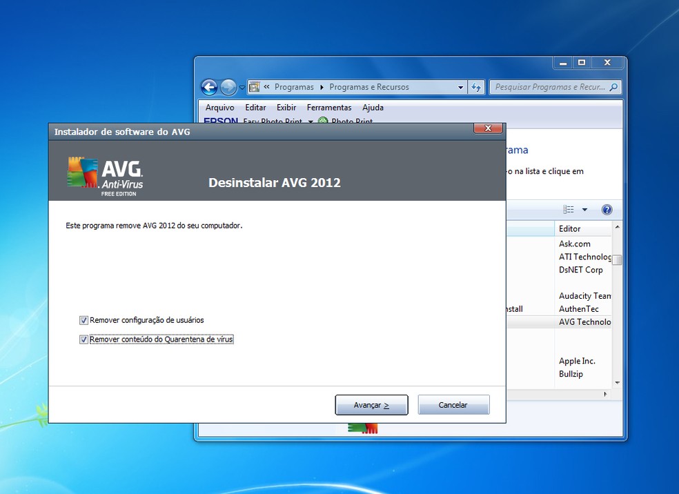Screen dimensions: 679x494
Task: Select Programas e Recursos breadcrumb
Action: coord(369,87)
